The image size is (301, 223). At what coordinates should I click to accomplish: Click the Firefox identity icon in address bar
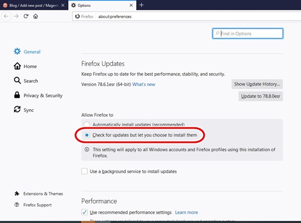(x=77, y=16)
